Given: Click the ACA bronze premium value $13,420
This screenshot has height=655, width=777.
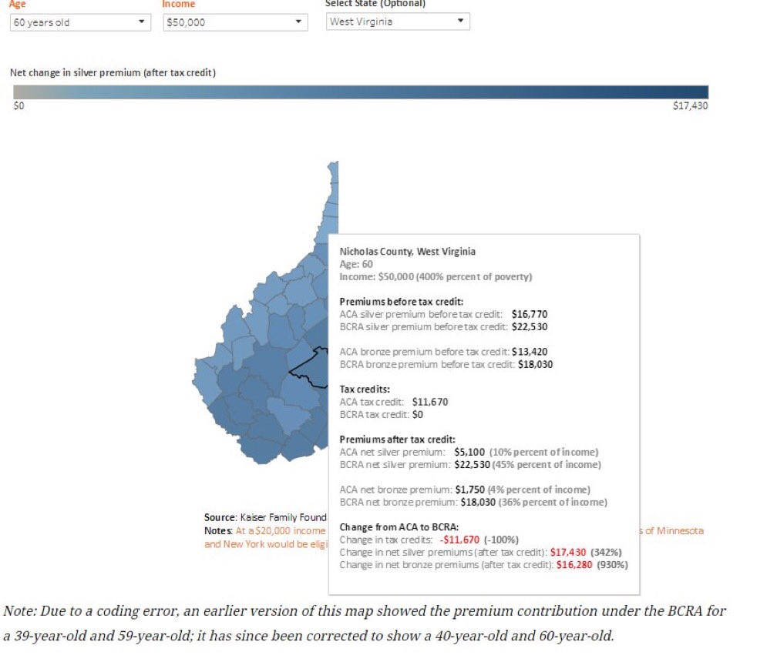Looking at the screenshot, I should 530,352.
